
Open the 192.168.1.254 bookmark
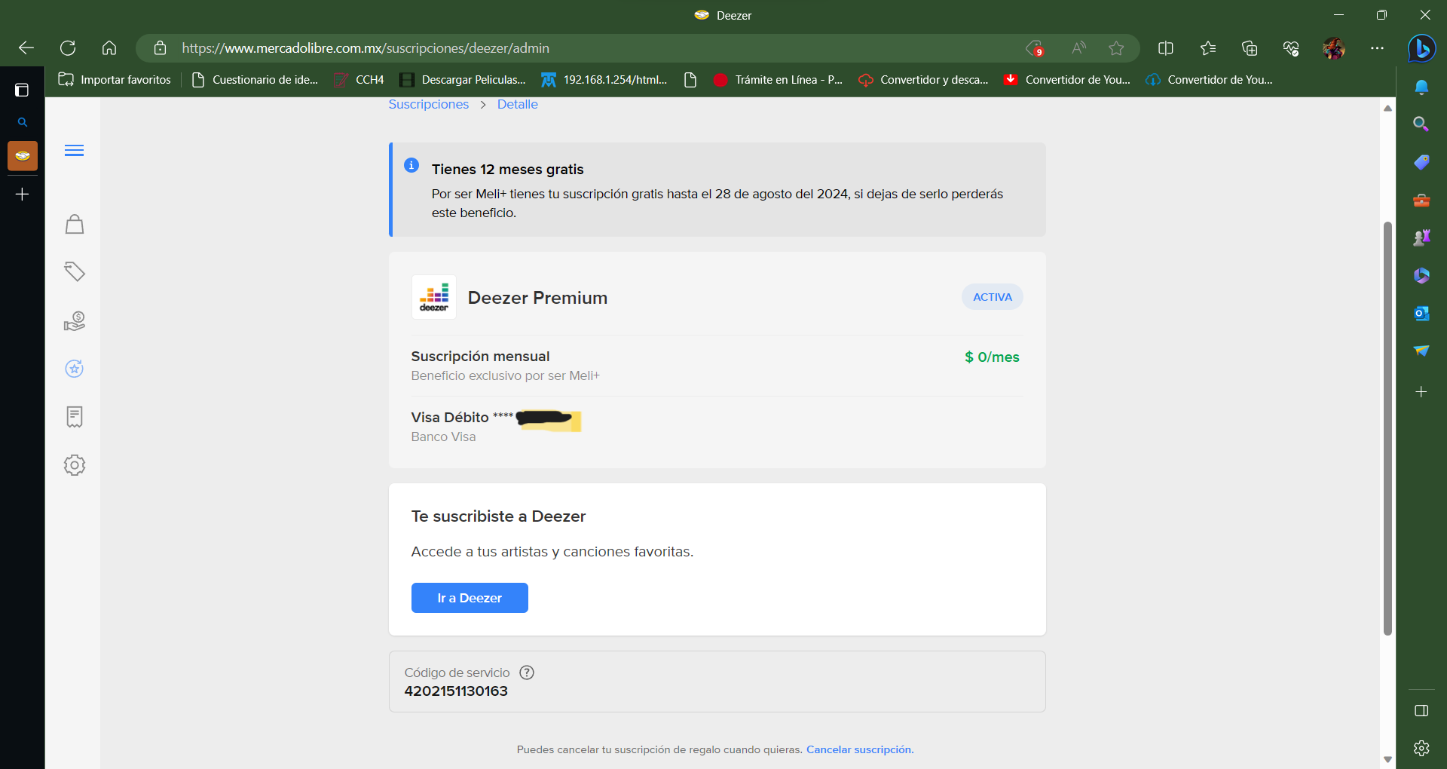(604, 80)
